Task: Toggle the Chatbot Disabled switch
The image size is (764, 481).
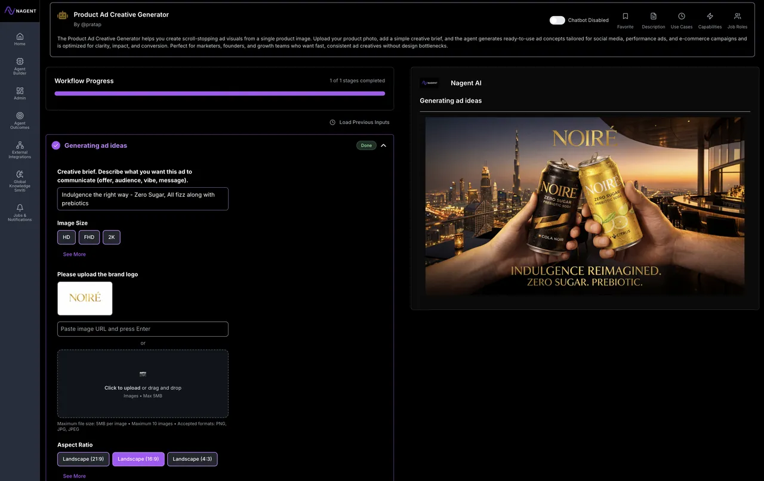Action: [x=557, y=20]
